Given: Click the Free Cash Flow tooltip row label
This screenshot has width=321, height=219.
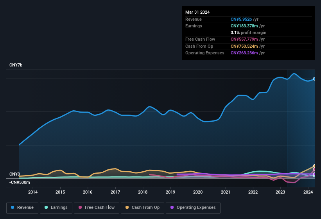Looking at the screenshot, I should pos(200,39).
